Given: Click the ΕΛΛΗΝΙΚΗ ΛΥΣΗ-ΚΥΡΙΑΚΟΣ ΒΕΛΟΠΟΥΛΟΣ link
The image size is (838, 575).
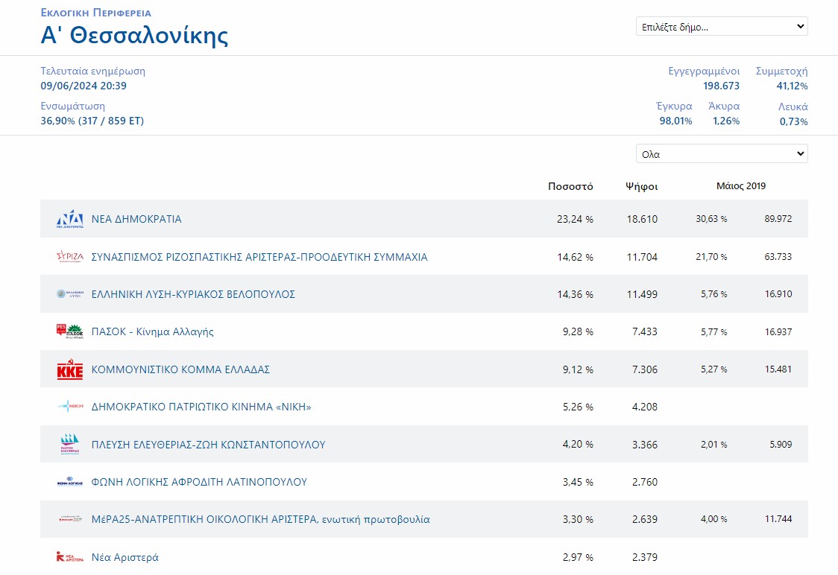Looking at the screenshot, I should [193, 294].
